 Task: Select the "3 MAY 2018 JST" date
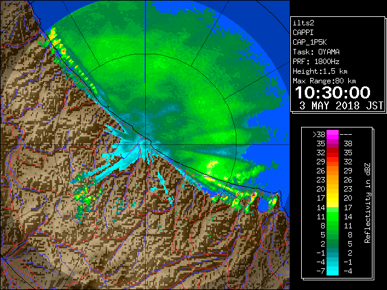click(x=341, y=106)
